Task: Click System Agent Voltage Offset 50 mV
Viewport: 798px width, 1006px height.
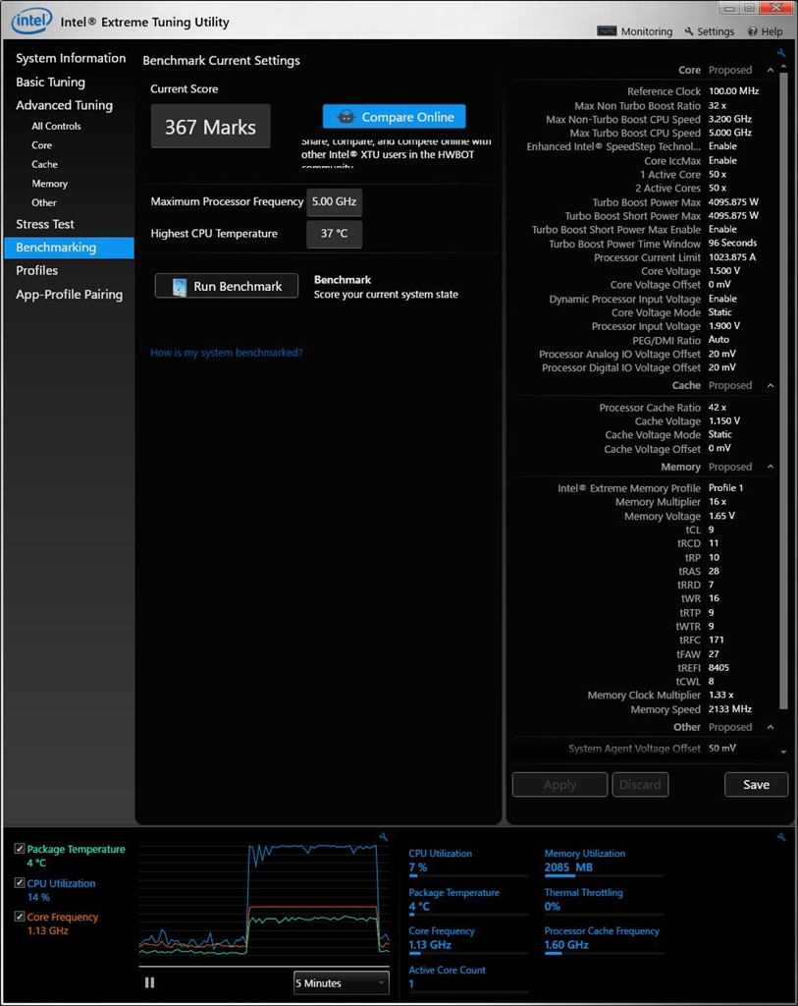Action: coord(722,748)
